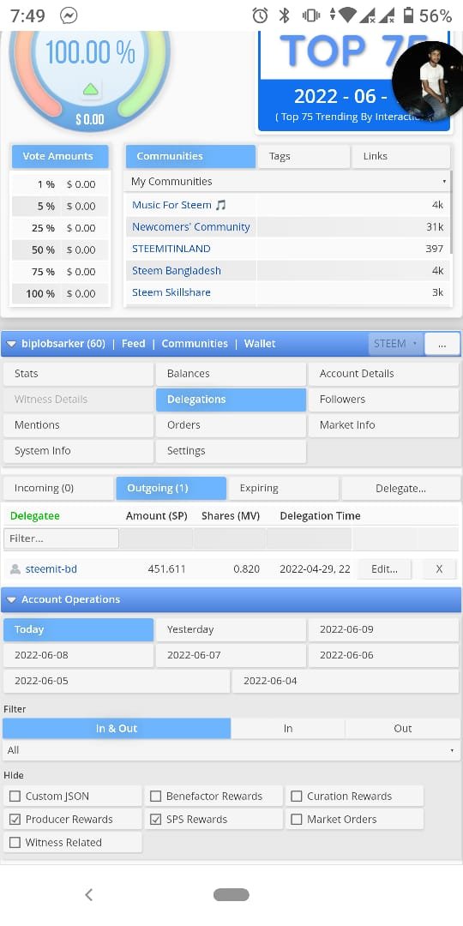The width and height of the screenshot is (463, 926).
Task: Open the Followers tab
Action: tap(383, 400)
